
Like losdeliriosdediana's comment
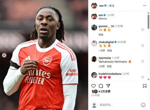[142, 77]
